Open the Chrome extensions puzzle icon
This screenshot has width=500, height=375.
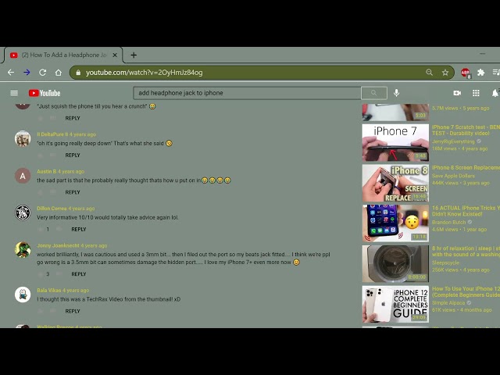click(x=481, y=73)
